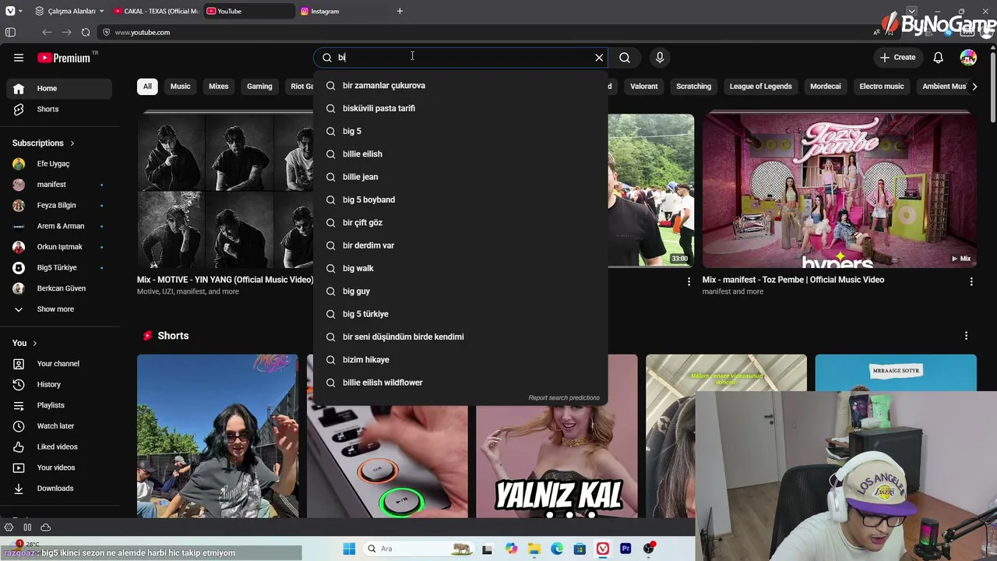
Task: Submit search with the magnifier button
Action: (625, 58)
